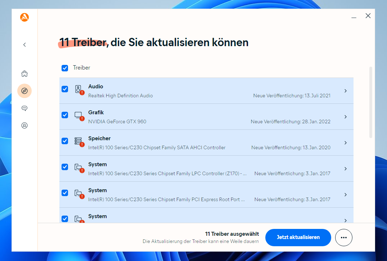Go back with the left arrow
The width and height of the screenshot is (387, 261).
(x=24, y=45)
